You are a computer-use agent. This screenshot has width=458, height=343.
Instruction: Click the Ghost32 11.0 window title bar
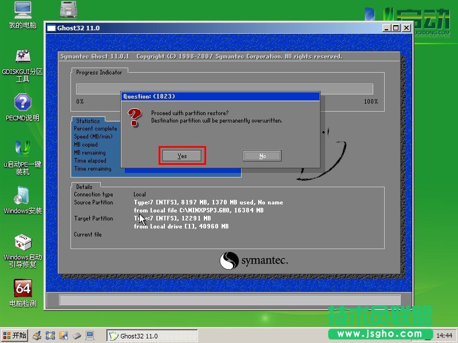pos(200,28)
